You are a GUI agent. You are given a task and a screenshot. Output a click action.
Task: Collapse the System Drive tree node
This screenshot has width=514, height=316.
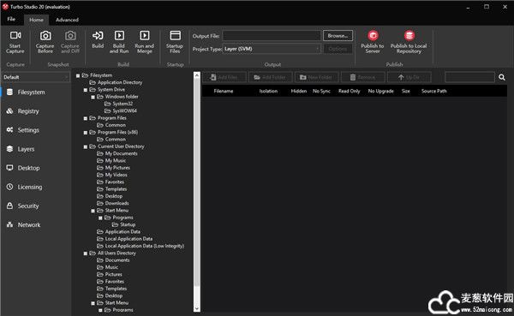pyautogui.click(x=86, y=90)
